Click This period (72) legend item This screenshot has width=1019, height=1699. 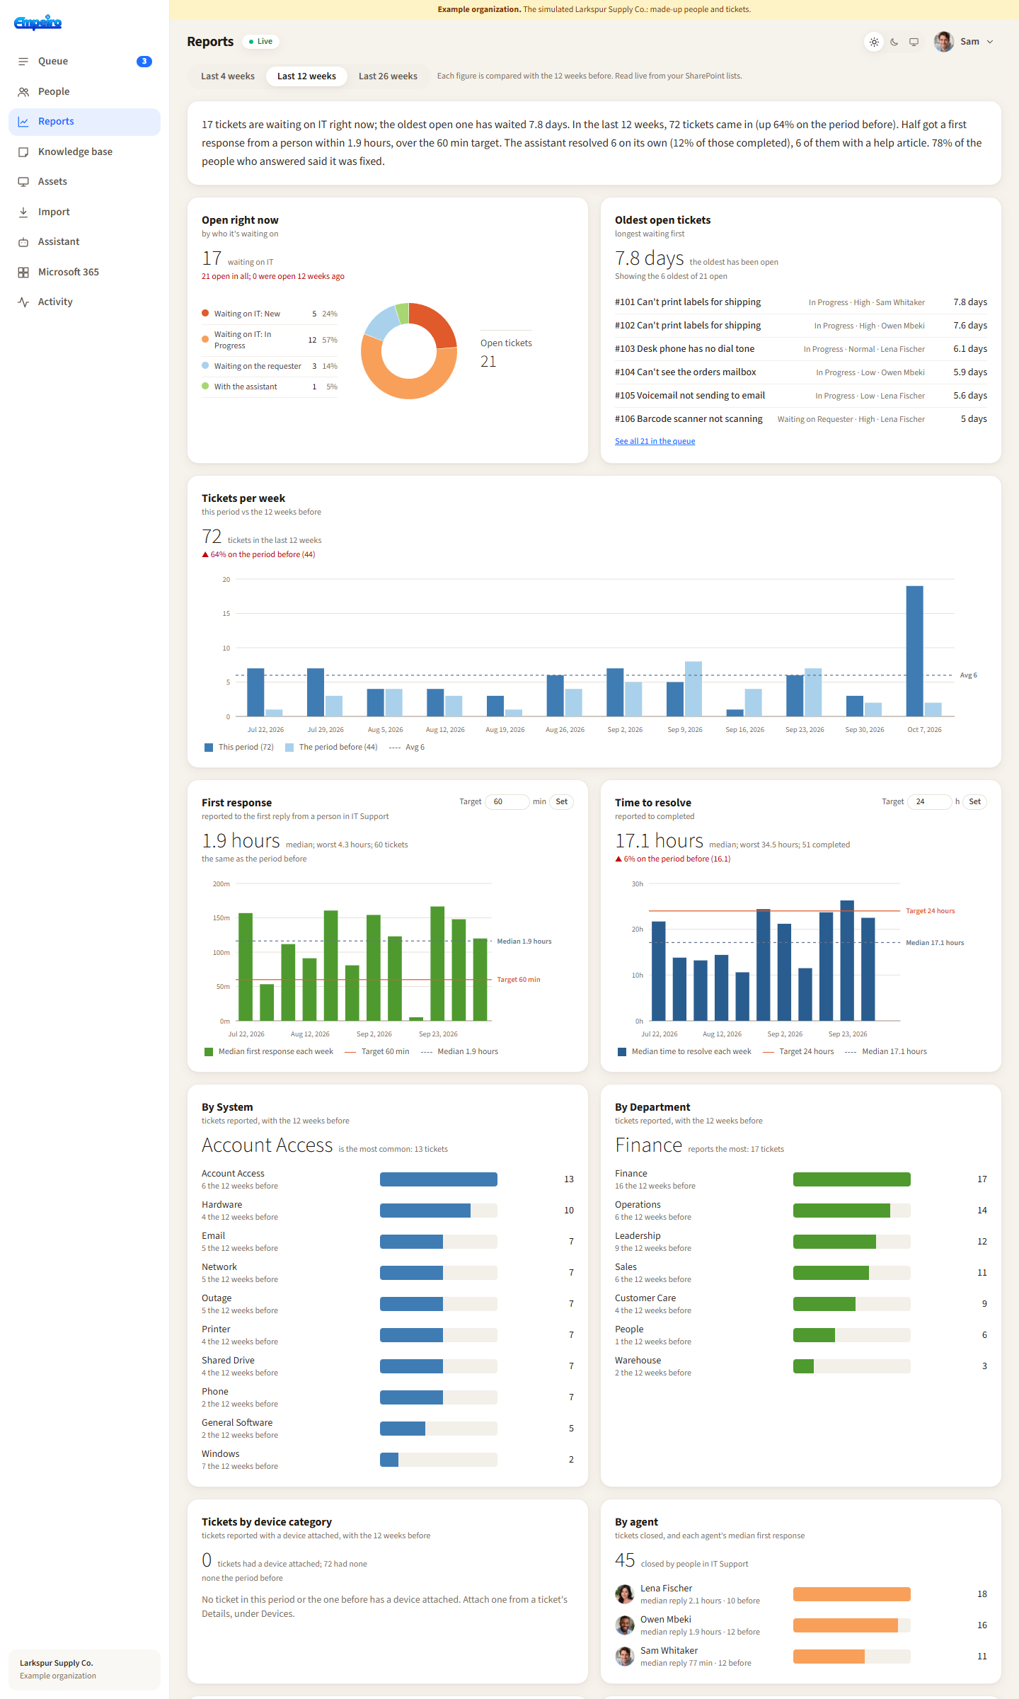coord(239,748)
